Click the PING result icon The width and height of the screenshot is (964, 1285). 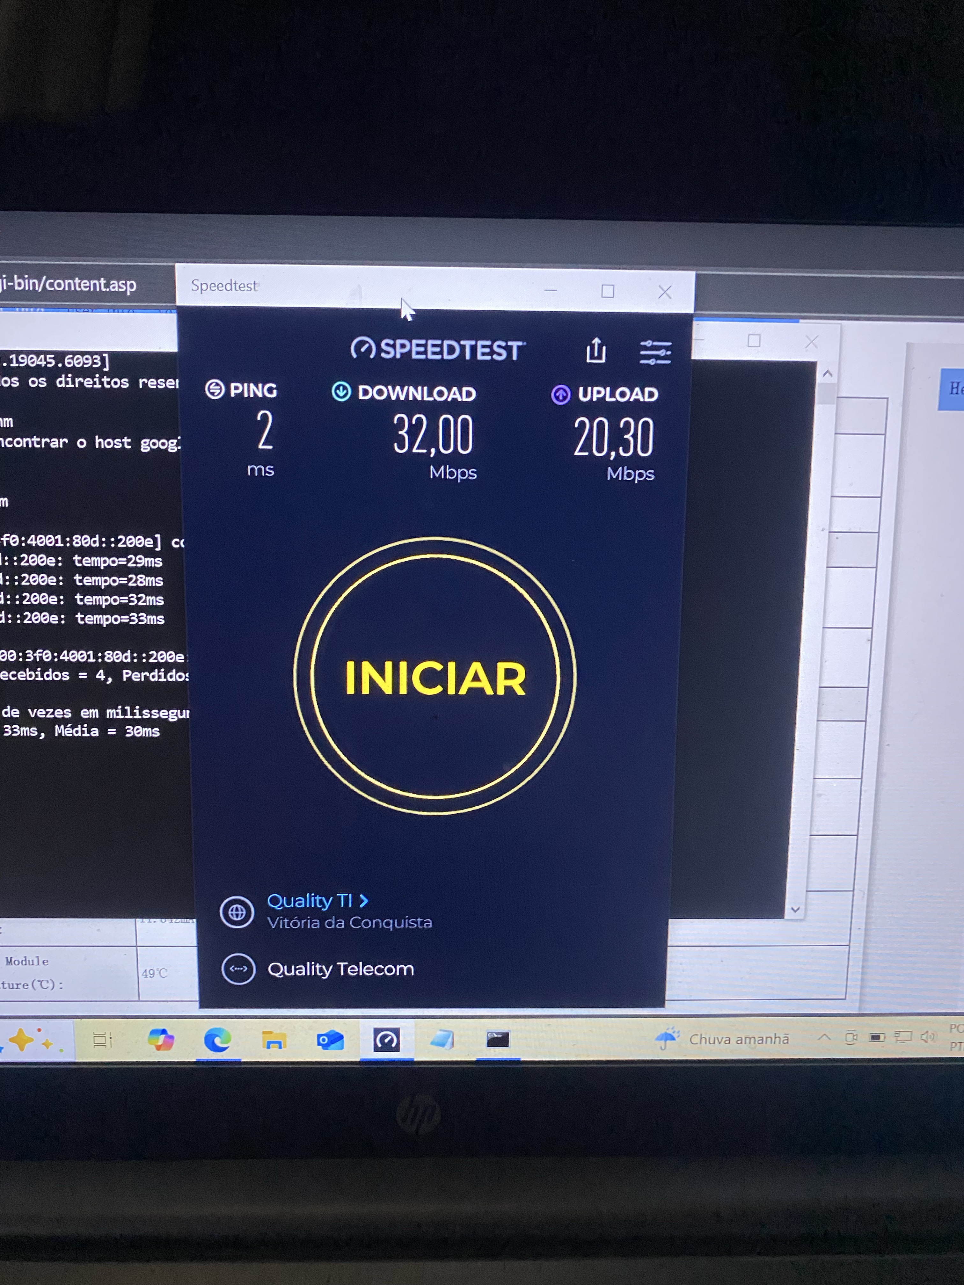pos(215,389)
